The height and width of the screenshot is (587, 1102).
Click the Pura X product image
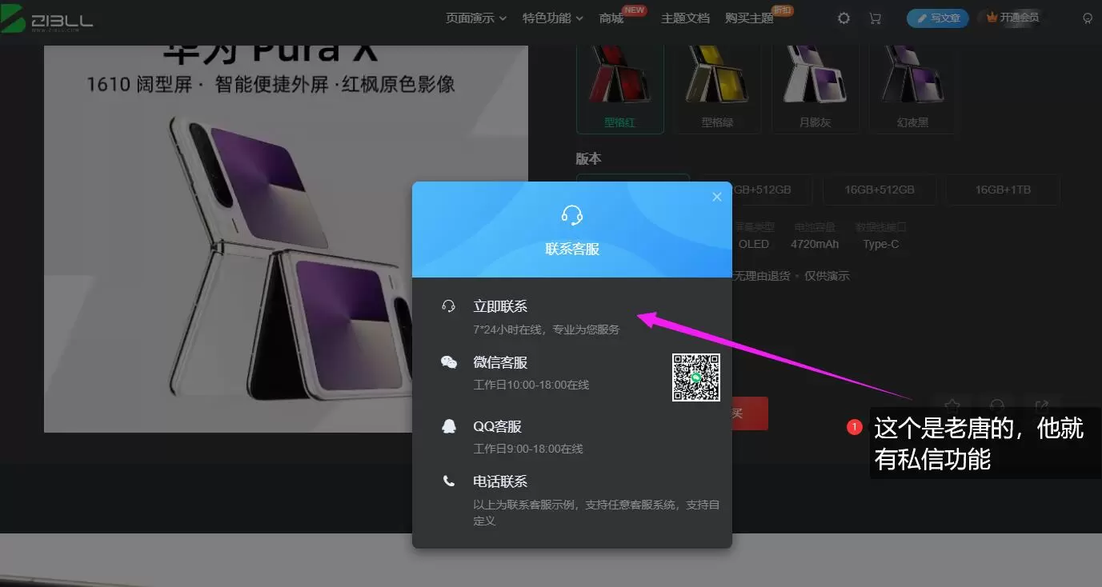pyautogui.click(x=286, y=238)
